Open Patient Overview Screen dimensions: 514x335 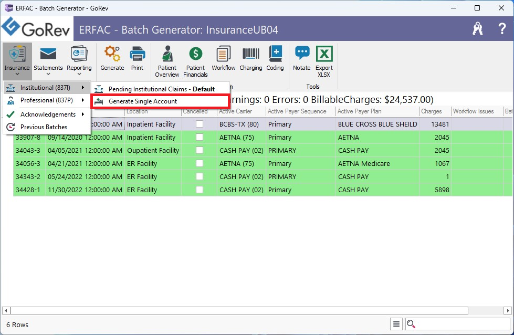click(x=167, y=61)
